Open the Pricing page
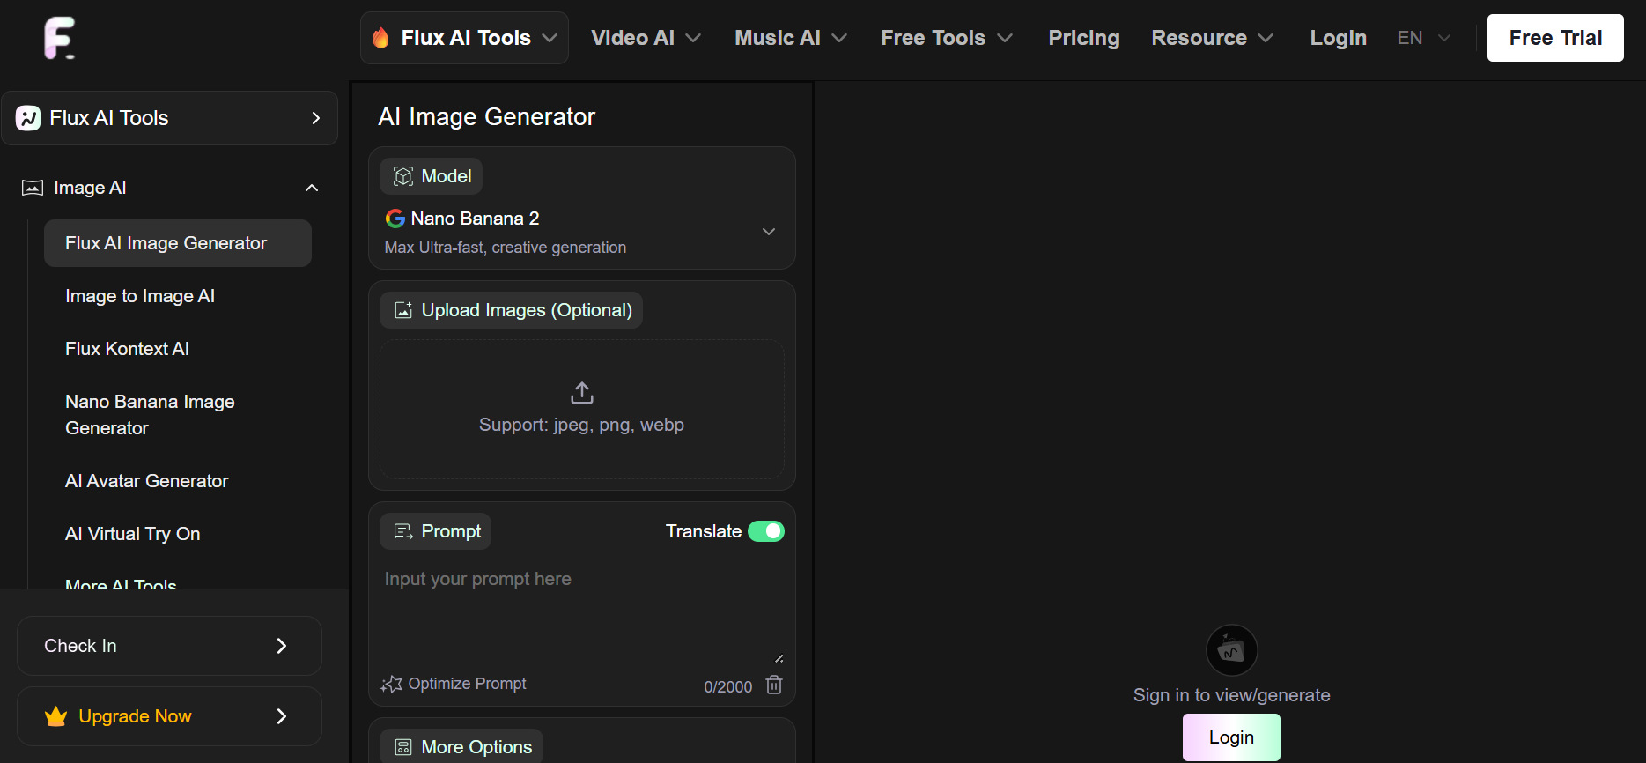This screenshot has width=1646, height=763. click(x=1084, y=38)
